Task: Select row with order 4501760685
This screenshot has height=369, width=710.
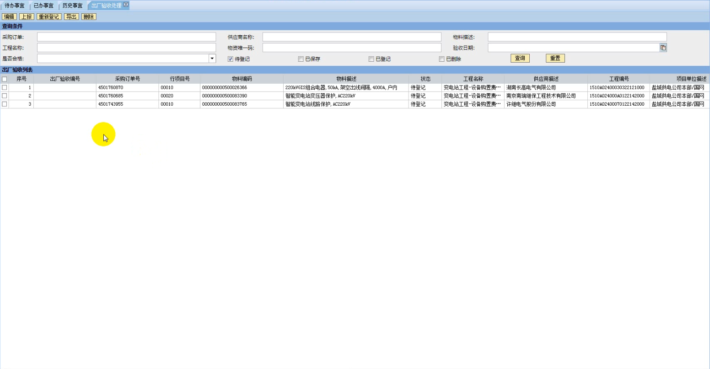Action: [5, 96]
